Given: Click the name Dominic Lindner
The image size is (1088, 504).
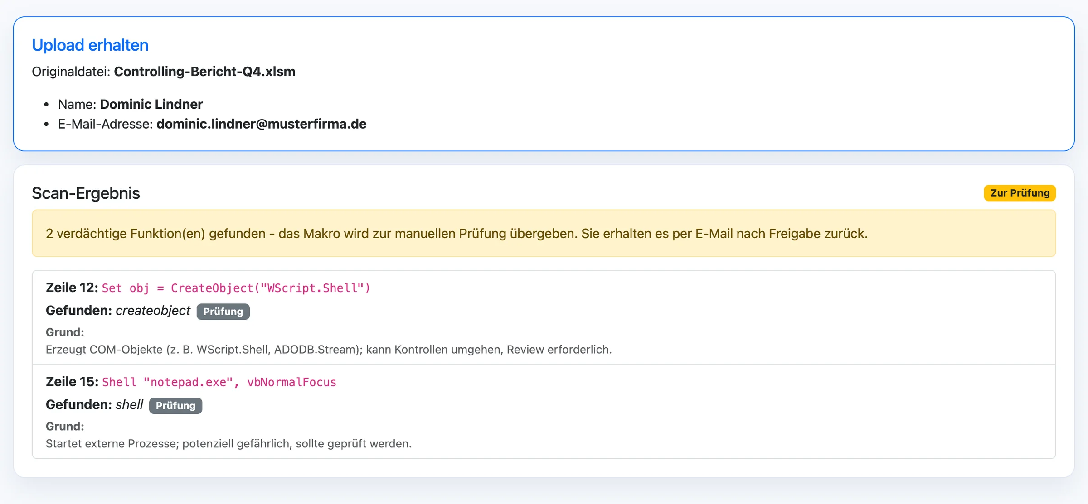Looking at the screenshot, I should click(x=151, y=104).
